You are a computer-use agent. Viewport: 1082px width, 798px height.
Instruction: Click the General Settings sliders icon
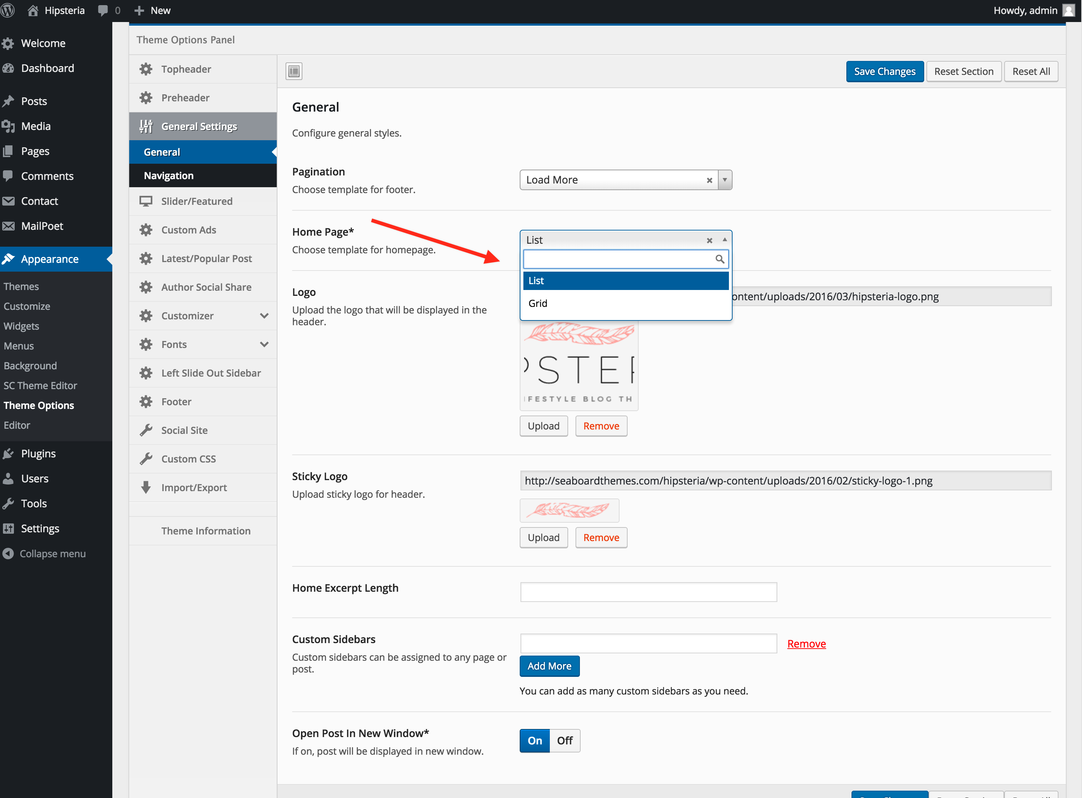click(x=146, y=127)
